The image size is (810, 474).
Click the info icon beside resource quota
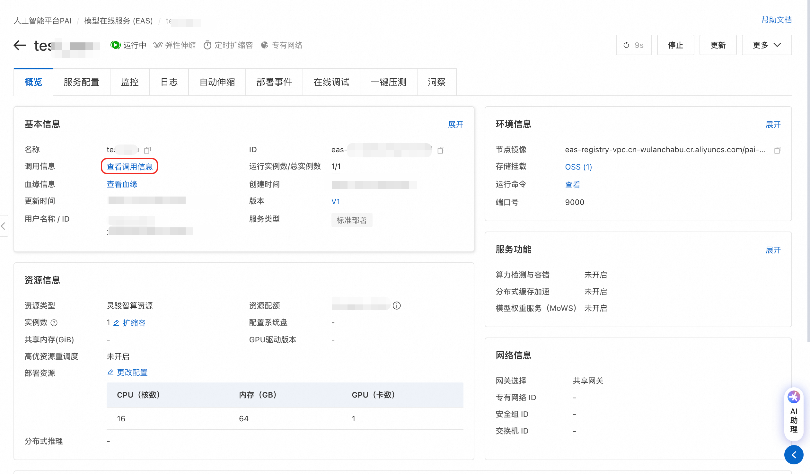(397, 306)
